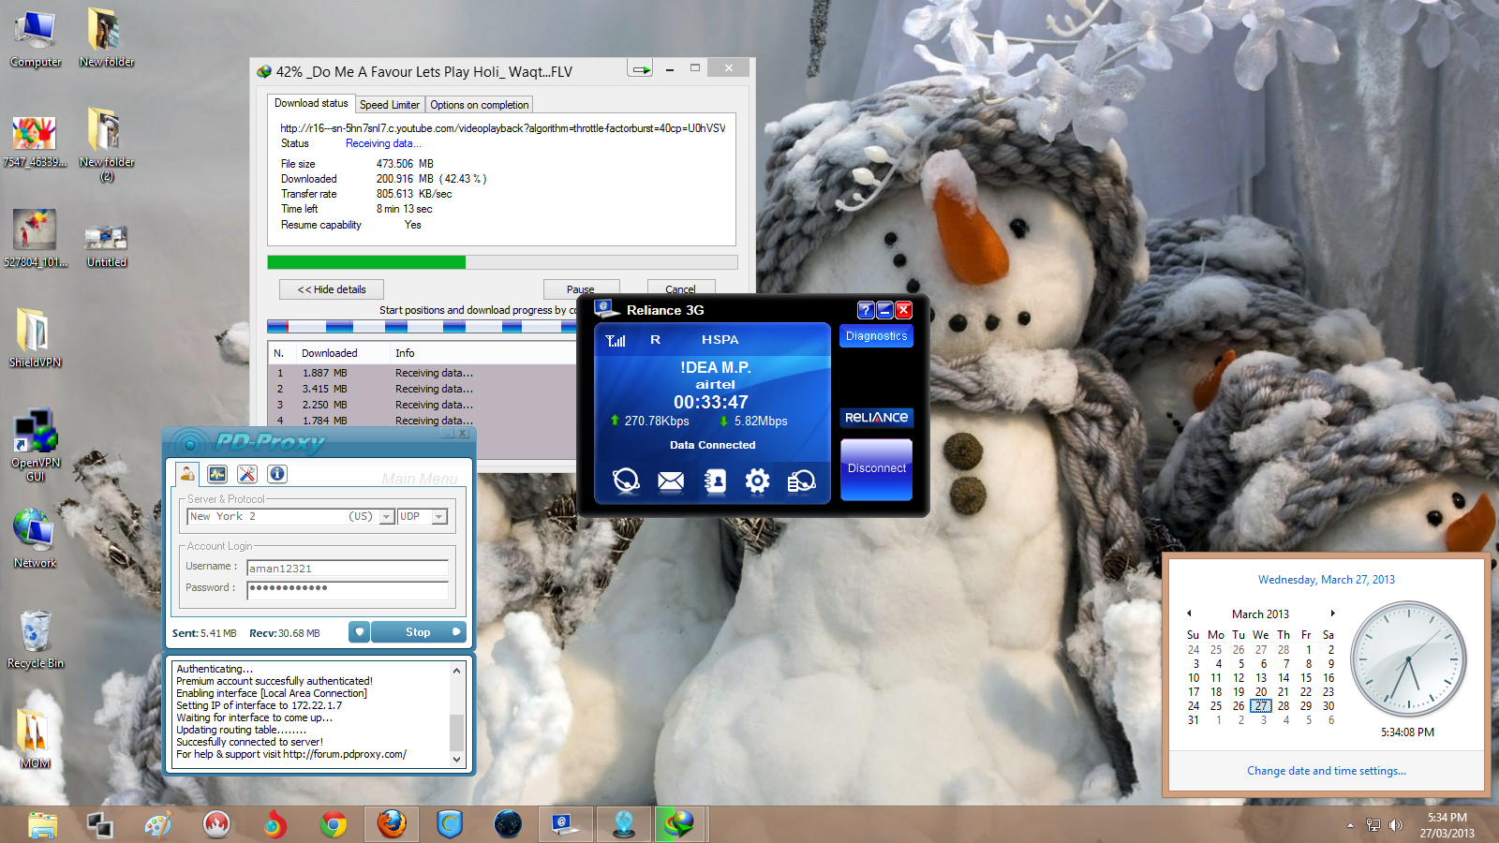Open the Untitled desktop image file
The width and height of the screenshot is (1499, 843).
106,245
